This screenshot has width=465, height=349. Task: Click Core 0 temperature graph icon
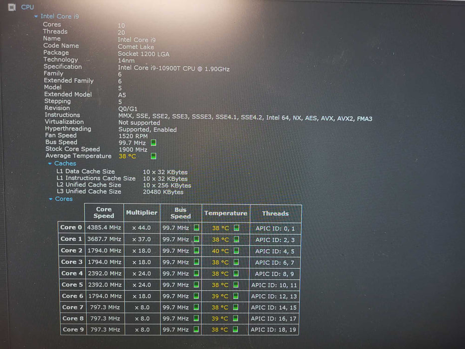(236, 228)
